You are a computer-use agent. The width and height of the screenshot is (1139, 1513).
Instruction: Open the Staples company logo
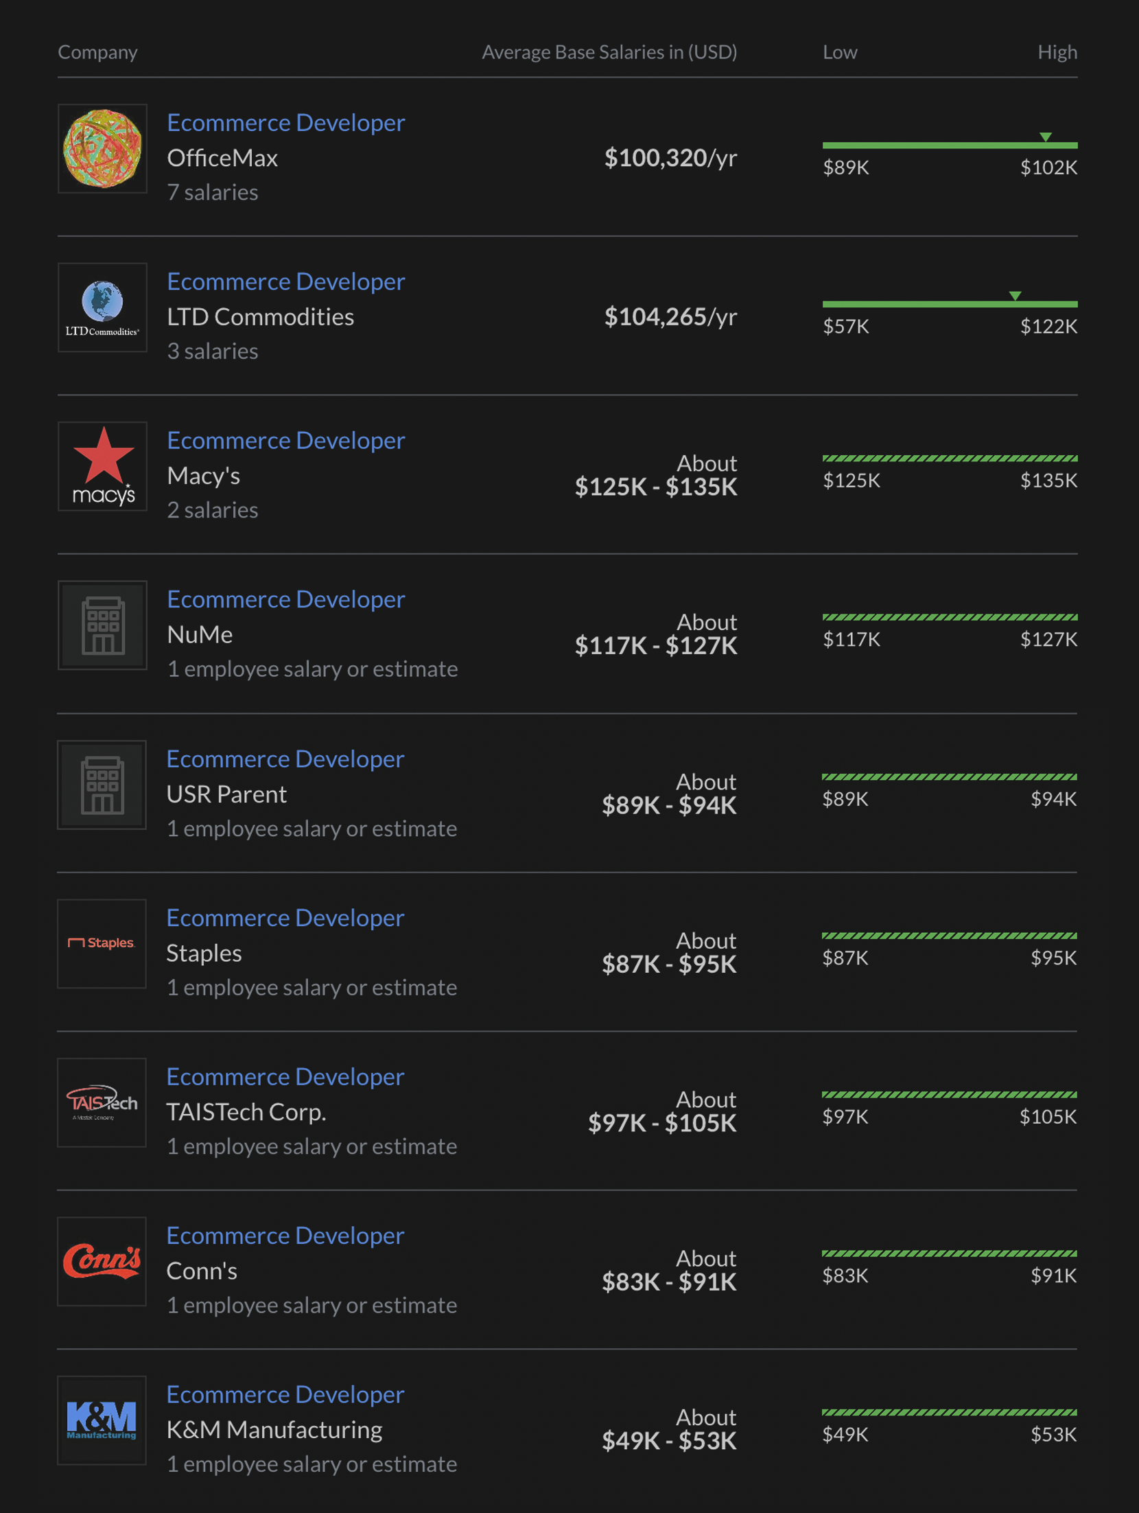click(102, 943)
